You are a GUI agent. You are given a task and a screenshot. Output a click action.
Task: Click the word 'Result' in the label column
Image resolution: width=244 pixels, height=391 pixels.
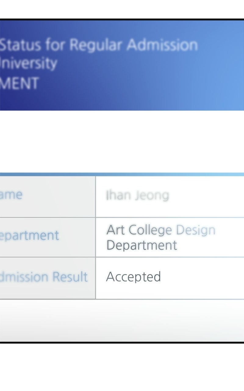pos(70,277)
